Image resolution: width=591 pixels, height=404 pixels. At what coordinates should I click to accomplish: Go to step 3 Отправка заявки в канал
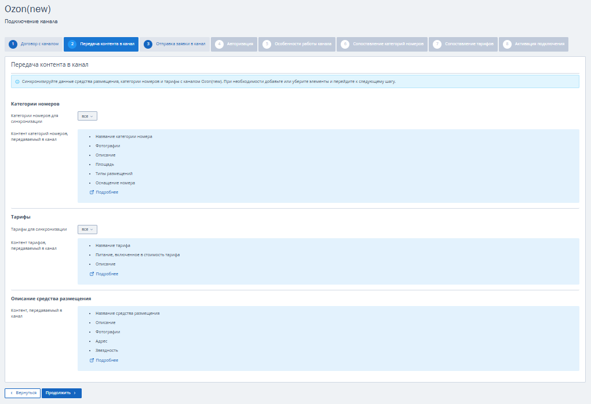point(174,44)
